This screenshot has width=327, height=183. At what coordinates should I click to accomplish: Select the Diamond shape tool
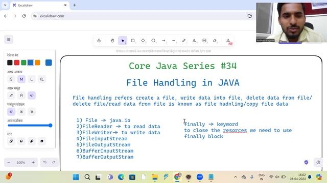coord(143,41)
